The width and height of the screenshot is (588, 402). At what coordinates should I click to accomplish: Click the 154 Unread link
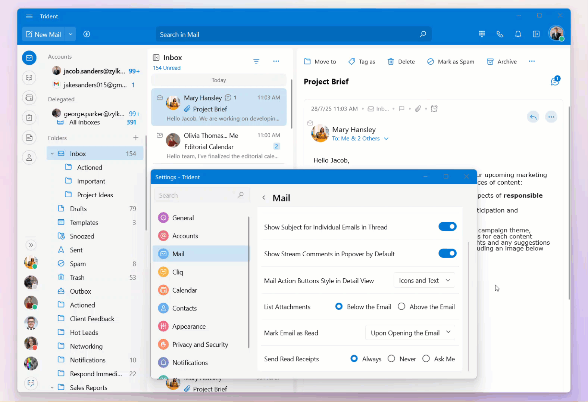click(x=166, y=68)
